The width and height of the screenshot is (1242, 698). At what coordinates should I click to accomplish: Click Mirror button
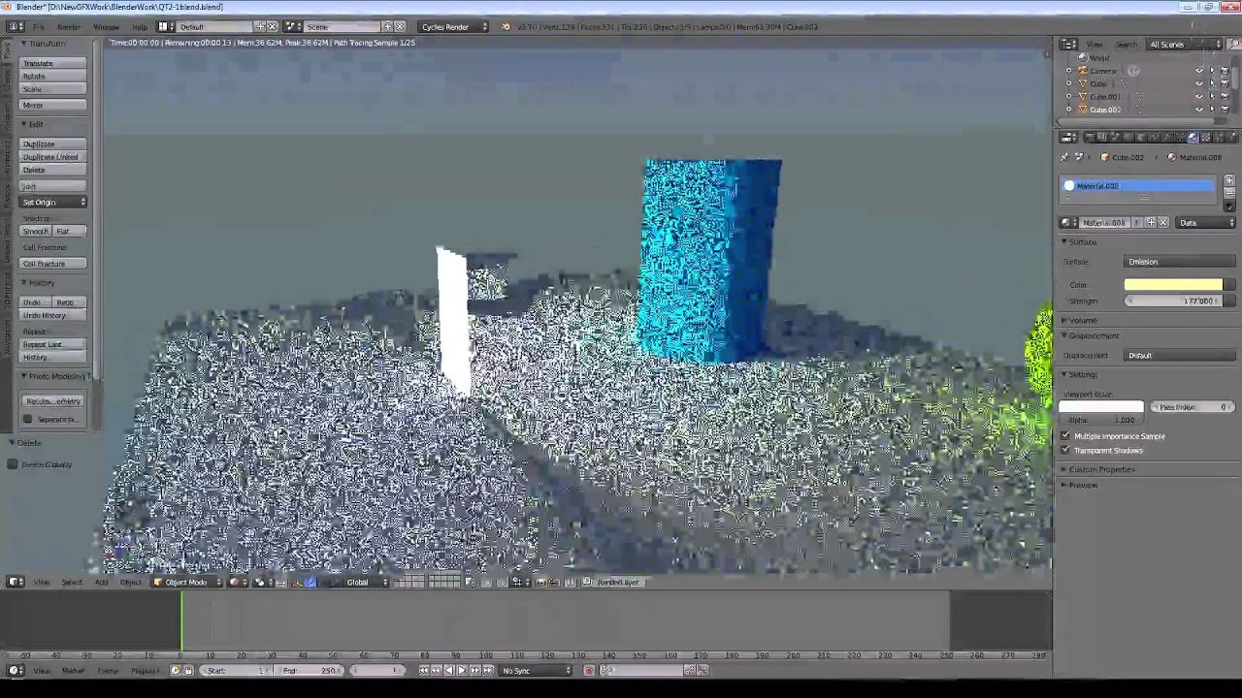pos(53,105)
